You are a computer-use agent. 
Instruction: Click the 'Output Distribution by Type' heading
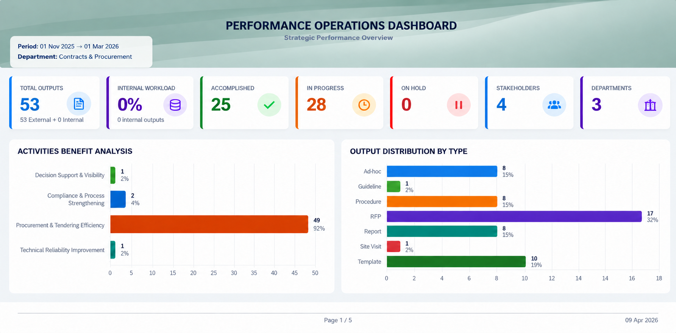point(409,151)
